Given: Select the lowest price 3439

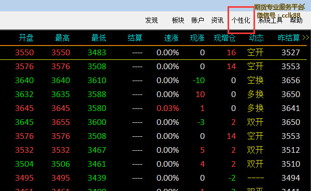Looking at the screenshot, I should [97, 178].
